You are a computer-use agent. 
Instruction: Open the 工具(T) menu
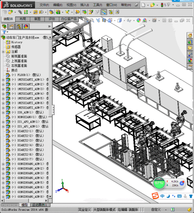click(98, 5)
